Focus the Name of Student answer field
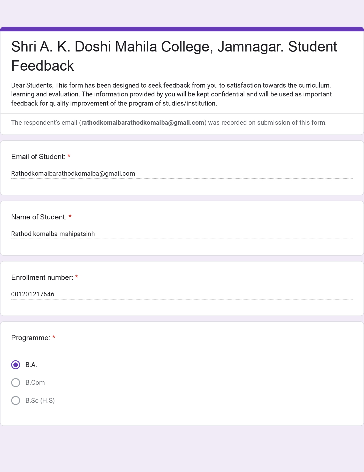The image size is (364, 472). (182, 234)
